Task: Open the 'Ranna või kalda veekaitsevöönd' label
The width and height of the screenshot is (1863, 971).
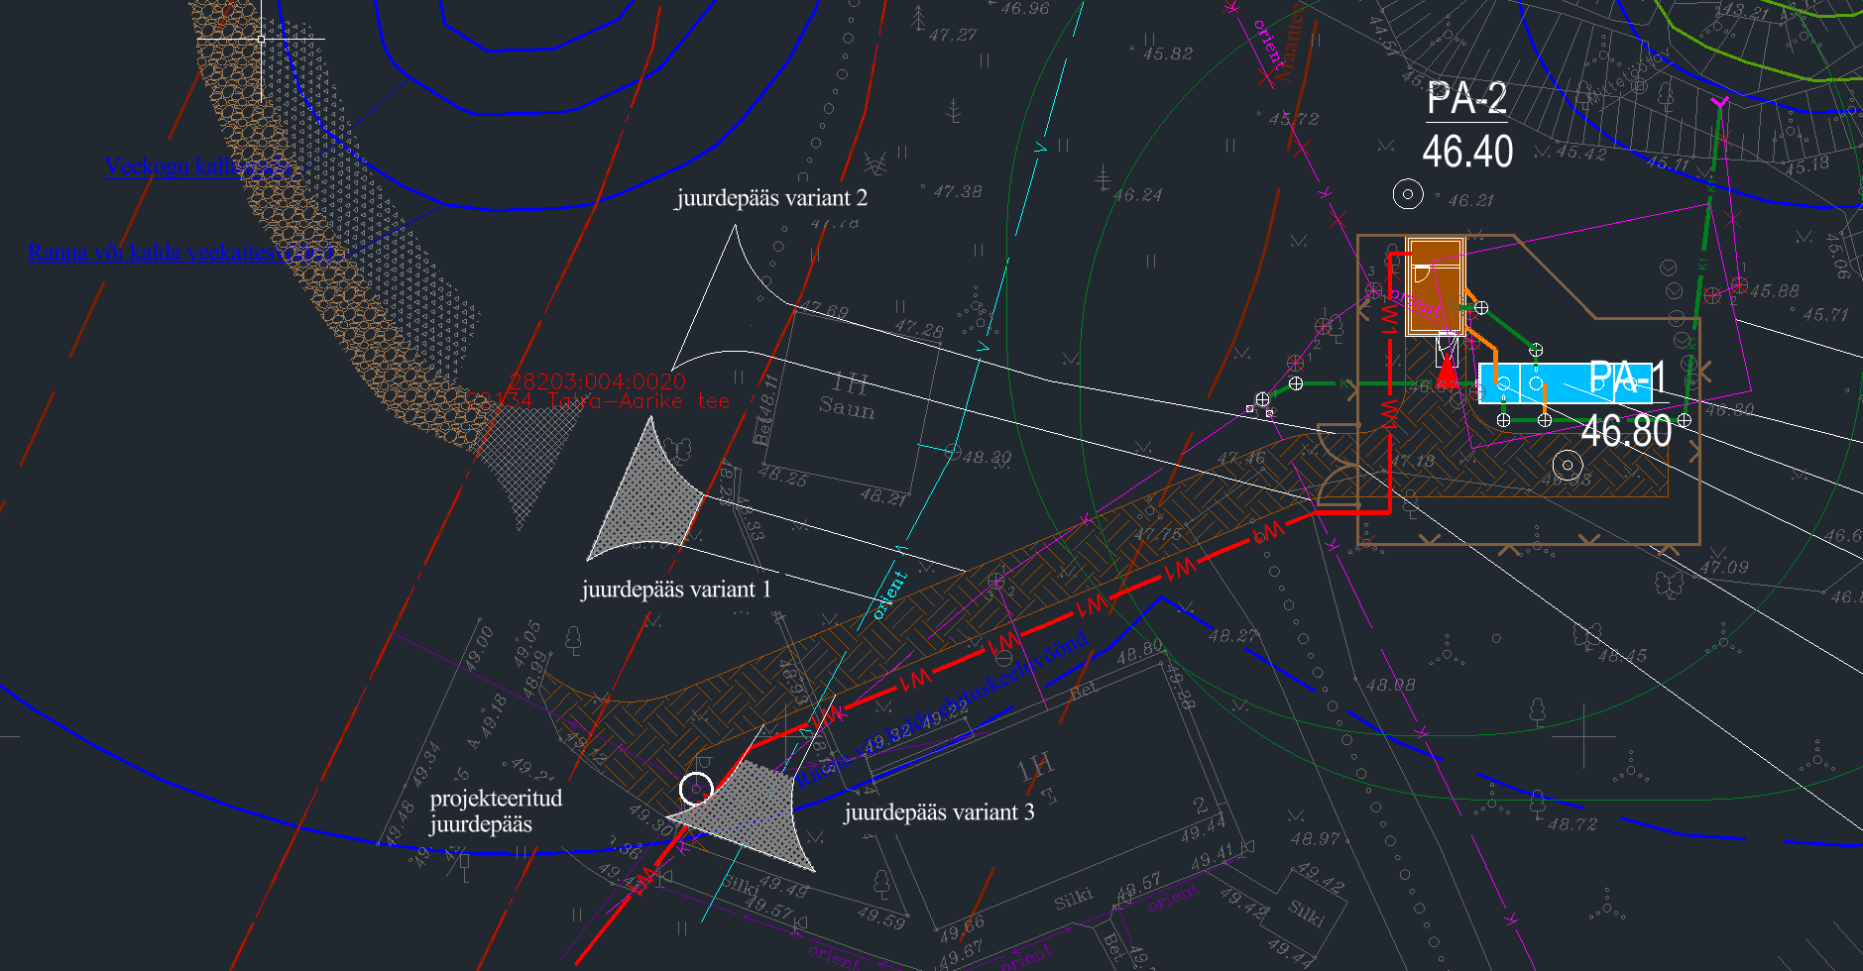Action: point(180,253)
